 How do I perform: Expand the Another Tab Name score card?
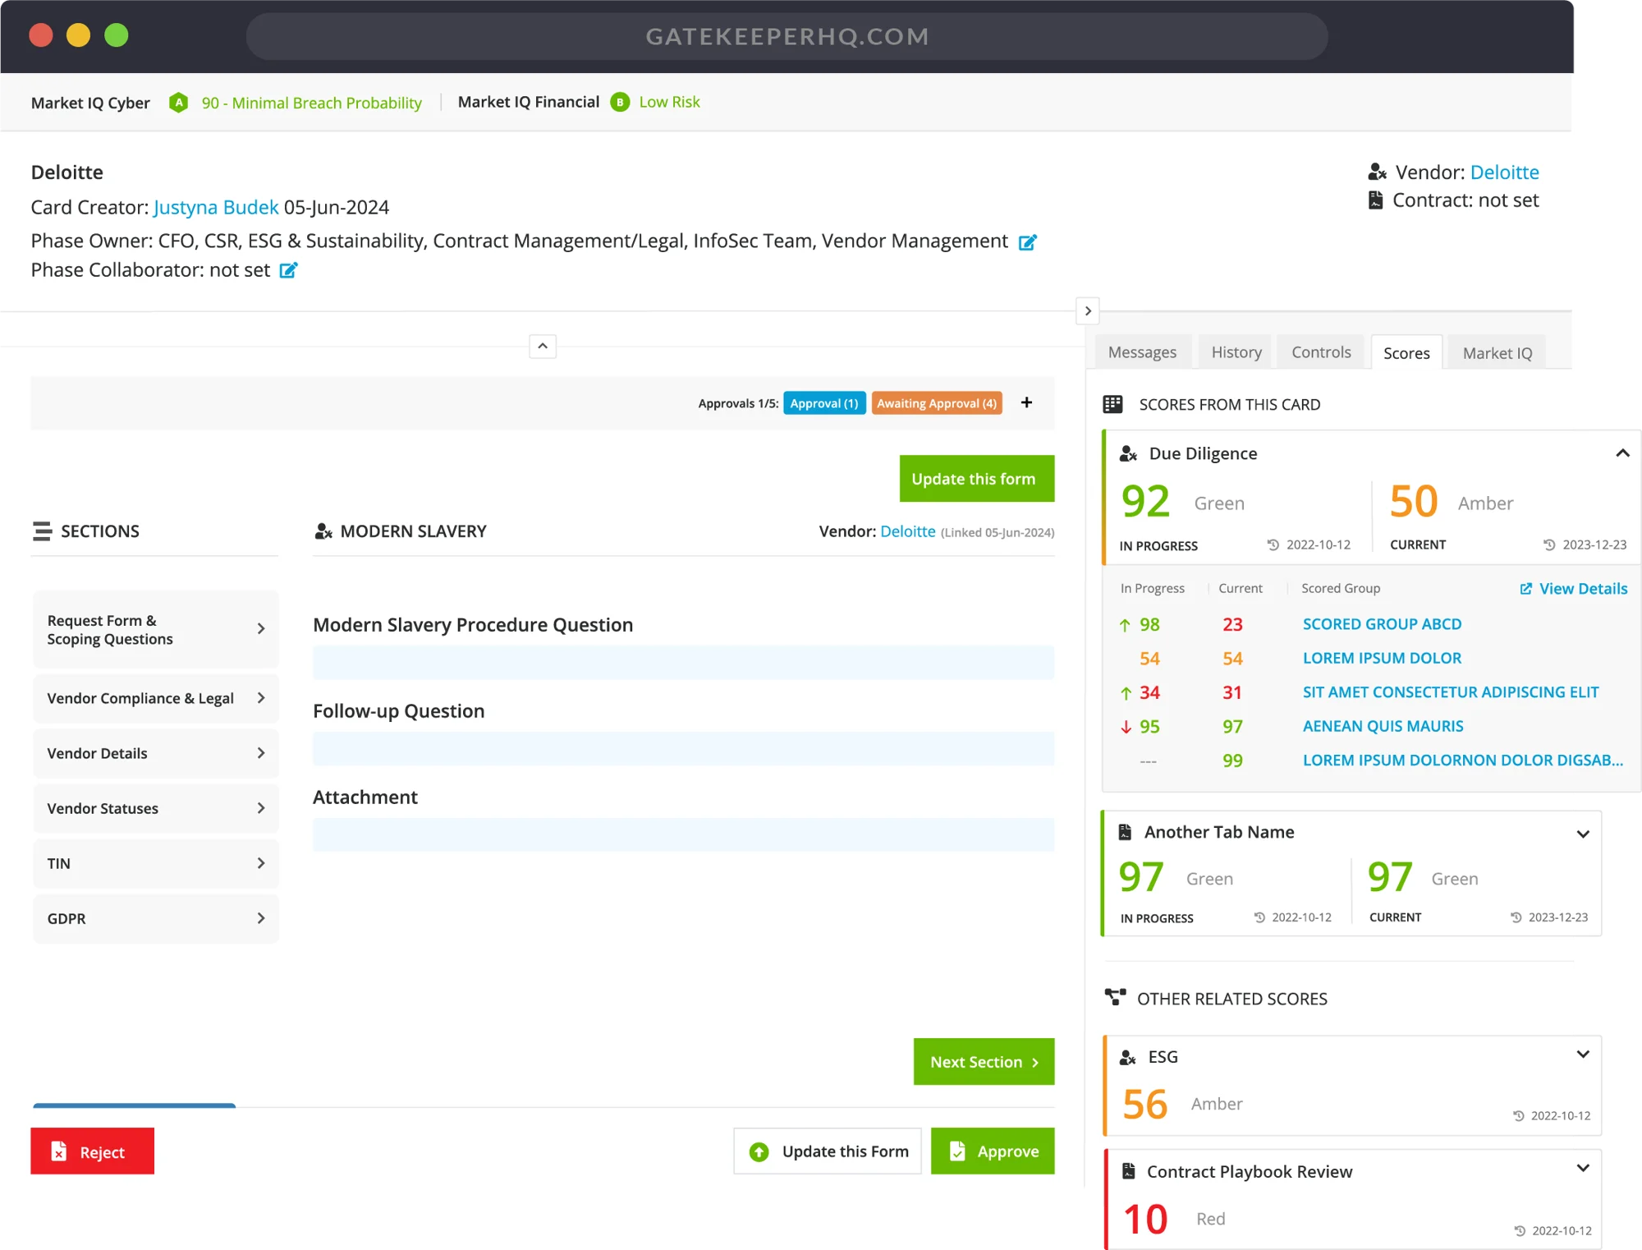[x=1583, y=834]
